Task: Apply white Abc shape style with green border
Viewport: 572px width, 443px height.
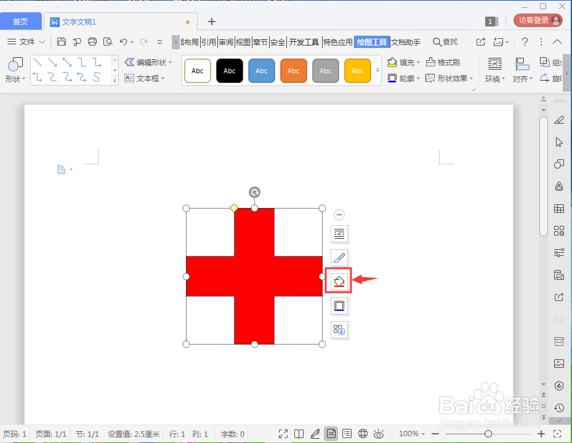Action: [198, 71]
